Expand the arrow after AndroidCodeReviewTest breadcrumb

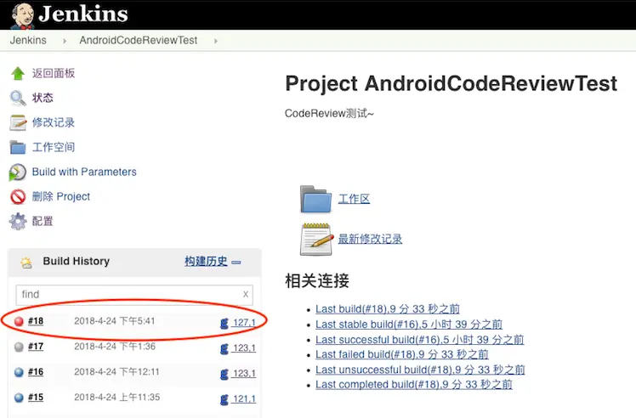[x=216, y=41]
